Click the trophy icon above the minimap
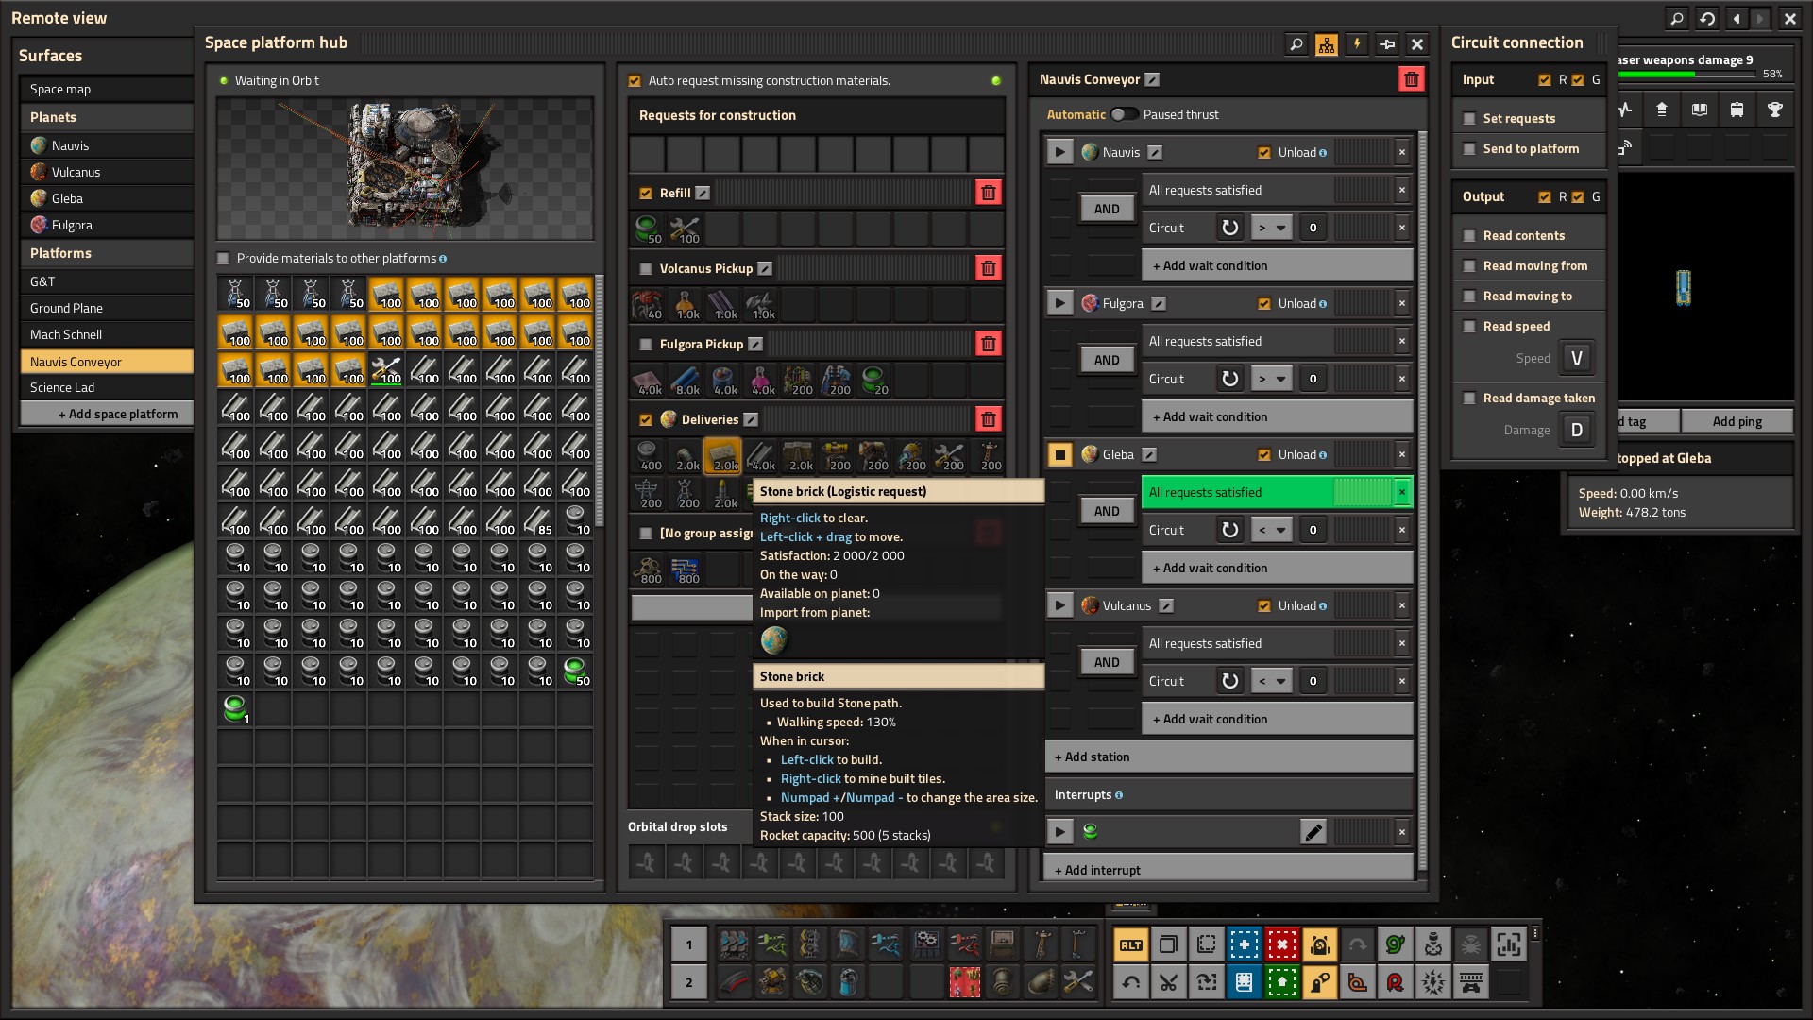 coord(1775,110)
